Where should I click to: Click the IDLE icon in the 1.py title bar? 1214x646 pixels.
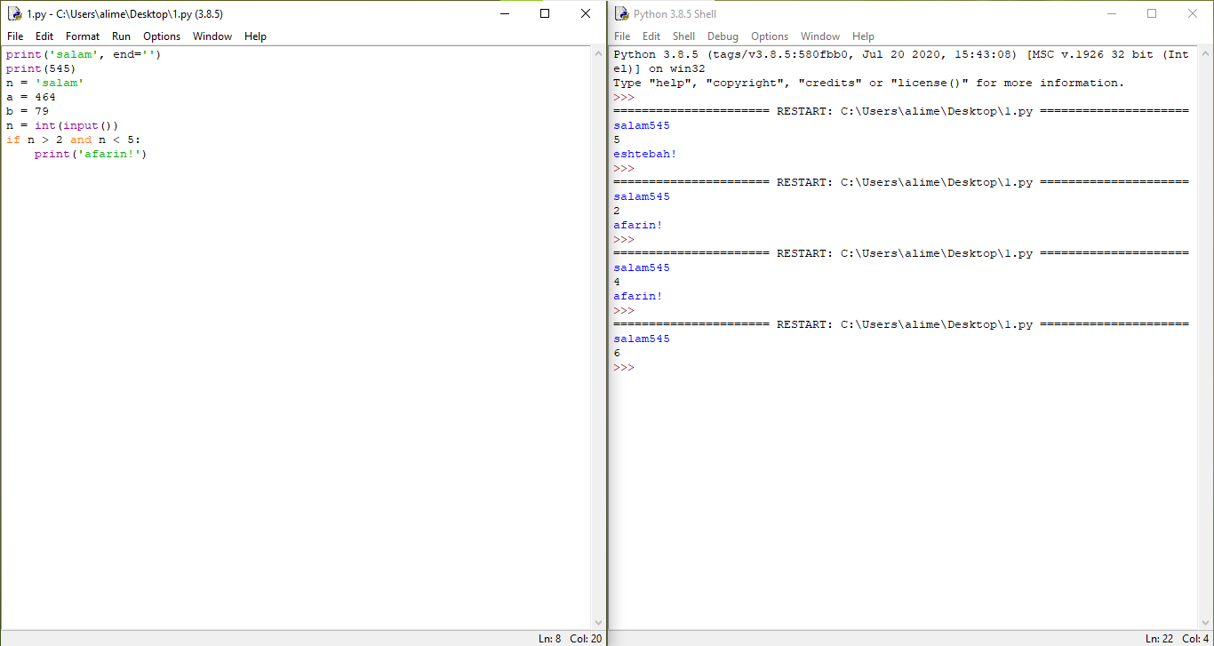14,13
